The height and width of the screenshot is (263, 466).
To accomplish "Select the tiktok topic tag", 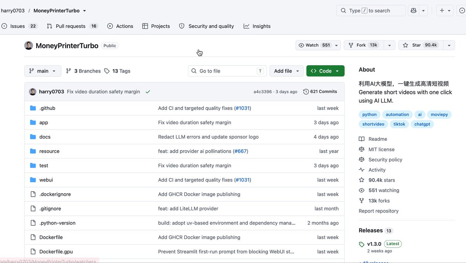I will (x=399, y=124).
